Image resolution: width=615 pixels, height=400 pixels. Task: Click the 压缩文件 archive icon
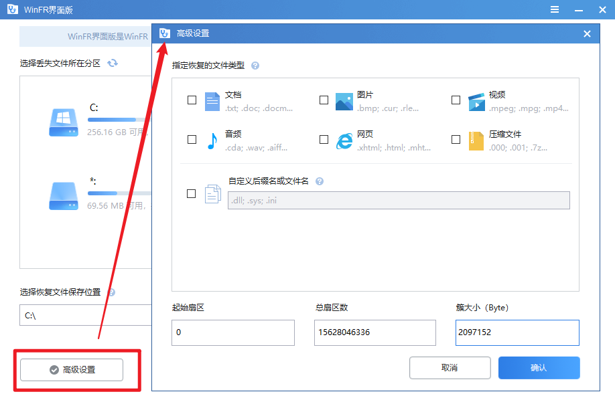point(476,141)
